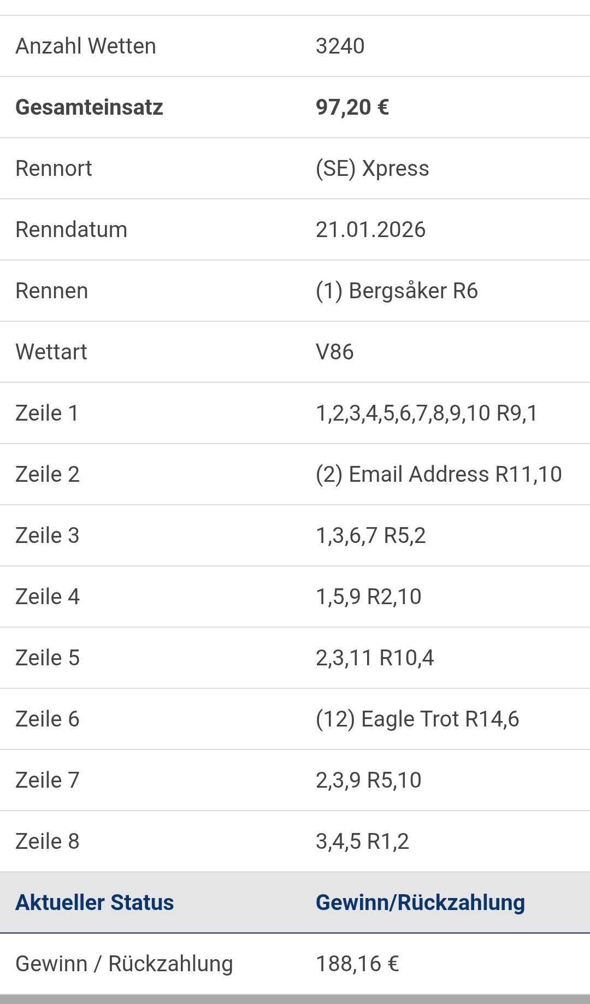Image resolution: width=590 pixels, height=1004 pixels.
Task: Select Zeile 5 picks 2,3,11 R10,4
Action: pos(375,658)
